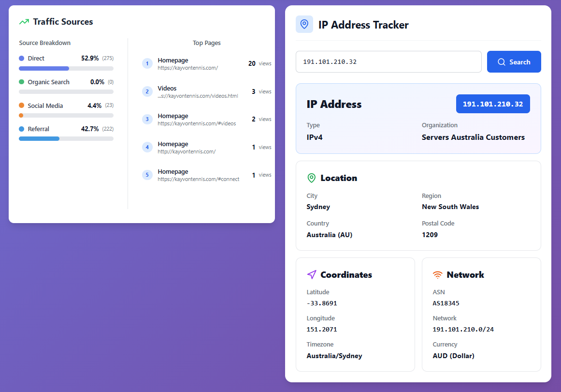Click the blue 191.101.210.32 IP badge
This screenshot has height=392, width=561.
tap(493, 104)
